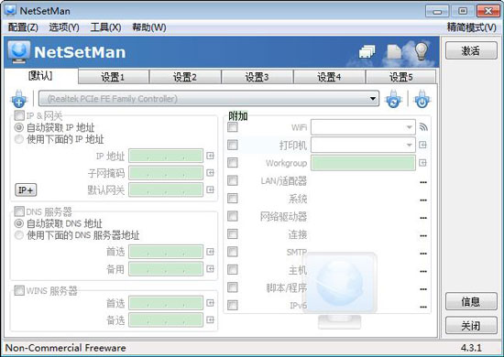This screenshot has height=357, width=504.
Task: Click the IP 地址 input field
Action: (x=166, y=156)
